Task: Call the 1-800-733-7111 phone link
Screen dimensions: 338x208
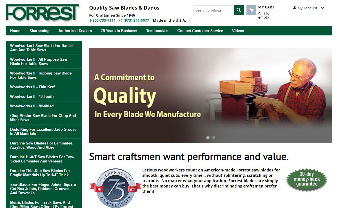Action: [x=102, y=20]
